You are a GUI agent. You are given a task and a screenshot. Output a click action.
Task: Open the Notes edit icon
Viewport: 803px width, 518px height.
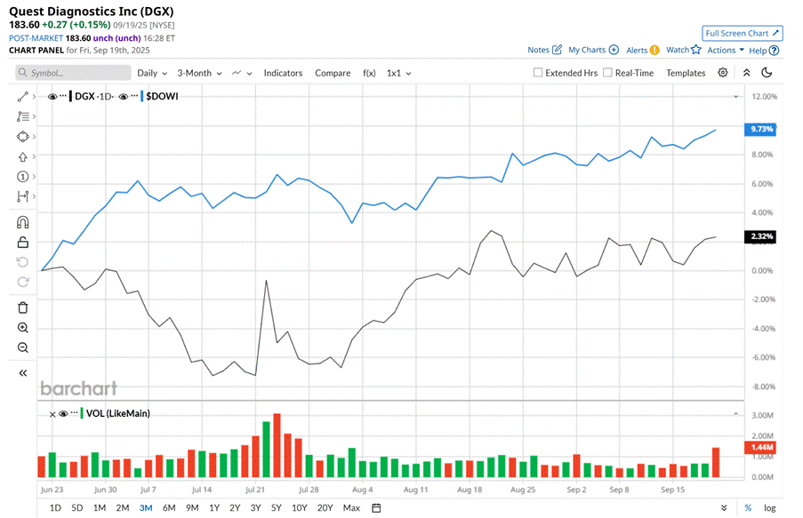click(x=558, y=50)
